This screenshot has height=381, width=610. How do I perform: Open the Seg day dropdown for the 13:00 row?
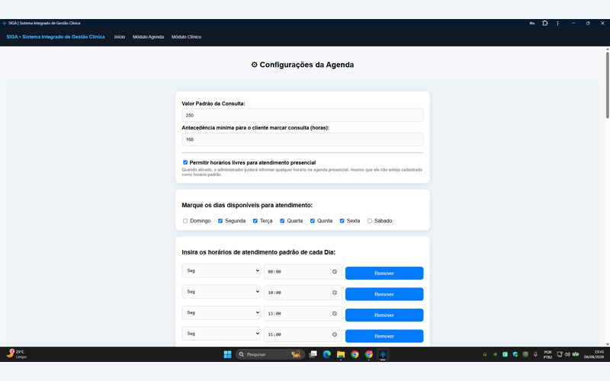click(221, 313)
